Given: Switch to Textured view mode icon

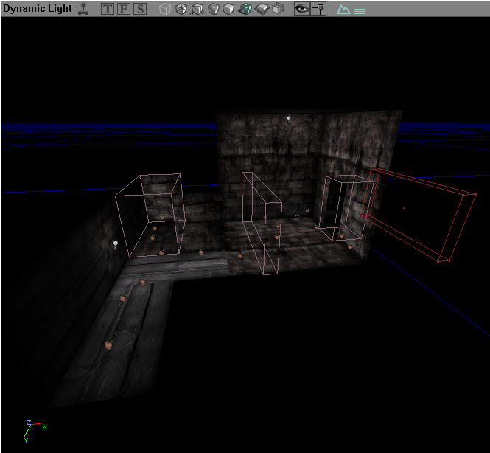Looking at the screenshot, I should (x=262, y=10).
